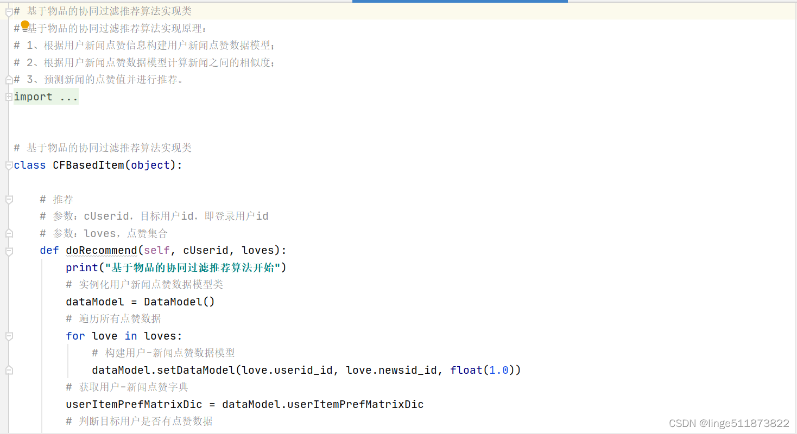Collapse the CFBasedItem class fold marker
This screenshot has height=434, width=797.
click(9, 165)
